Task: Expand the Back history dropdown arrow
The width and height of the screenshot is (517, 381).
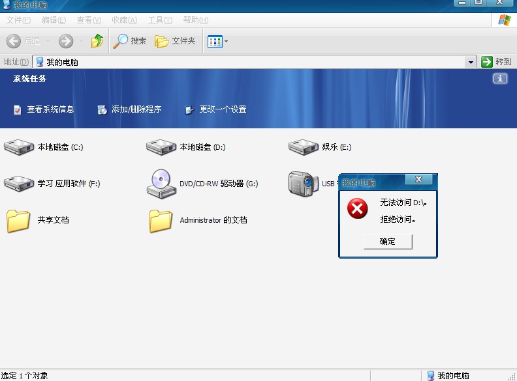Action: (x=48, y=41)
